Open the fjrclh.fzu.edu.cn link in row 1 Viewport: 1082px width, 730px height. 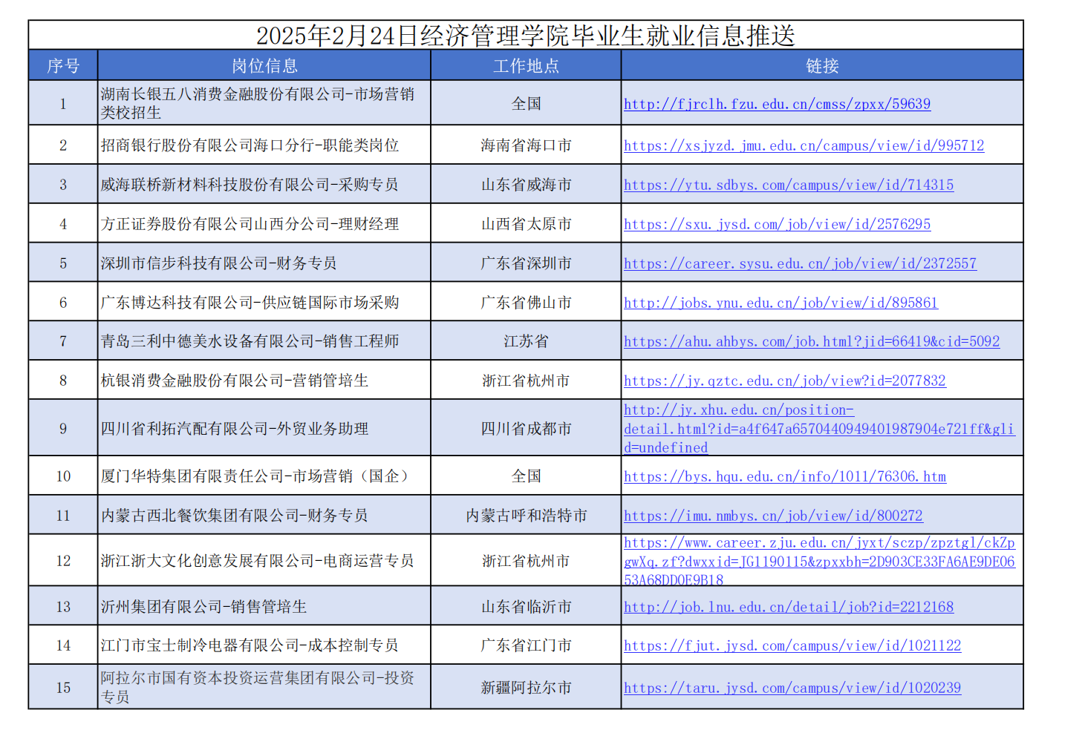click(777, 105)
